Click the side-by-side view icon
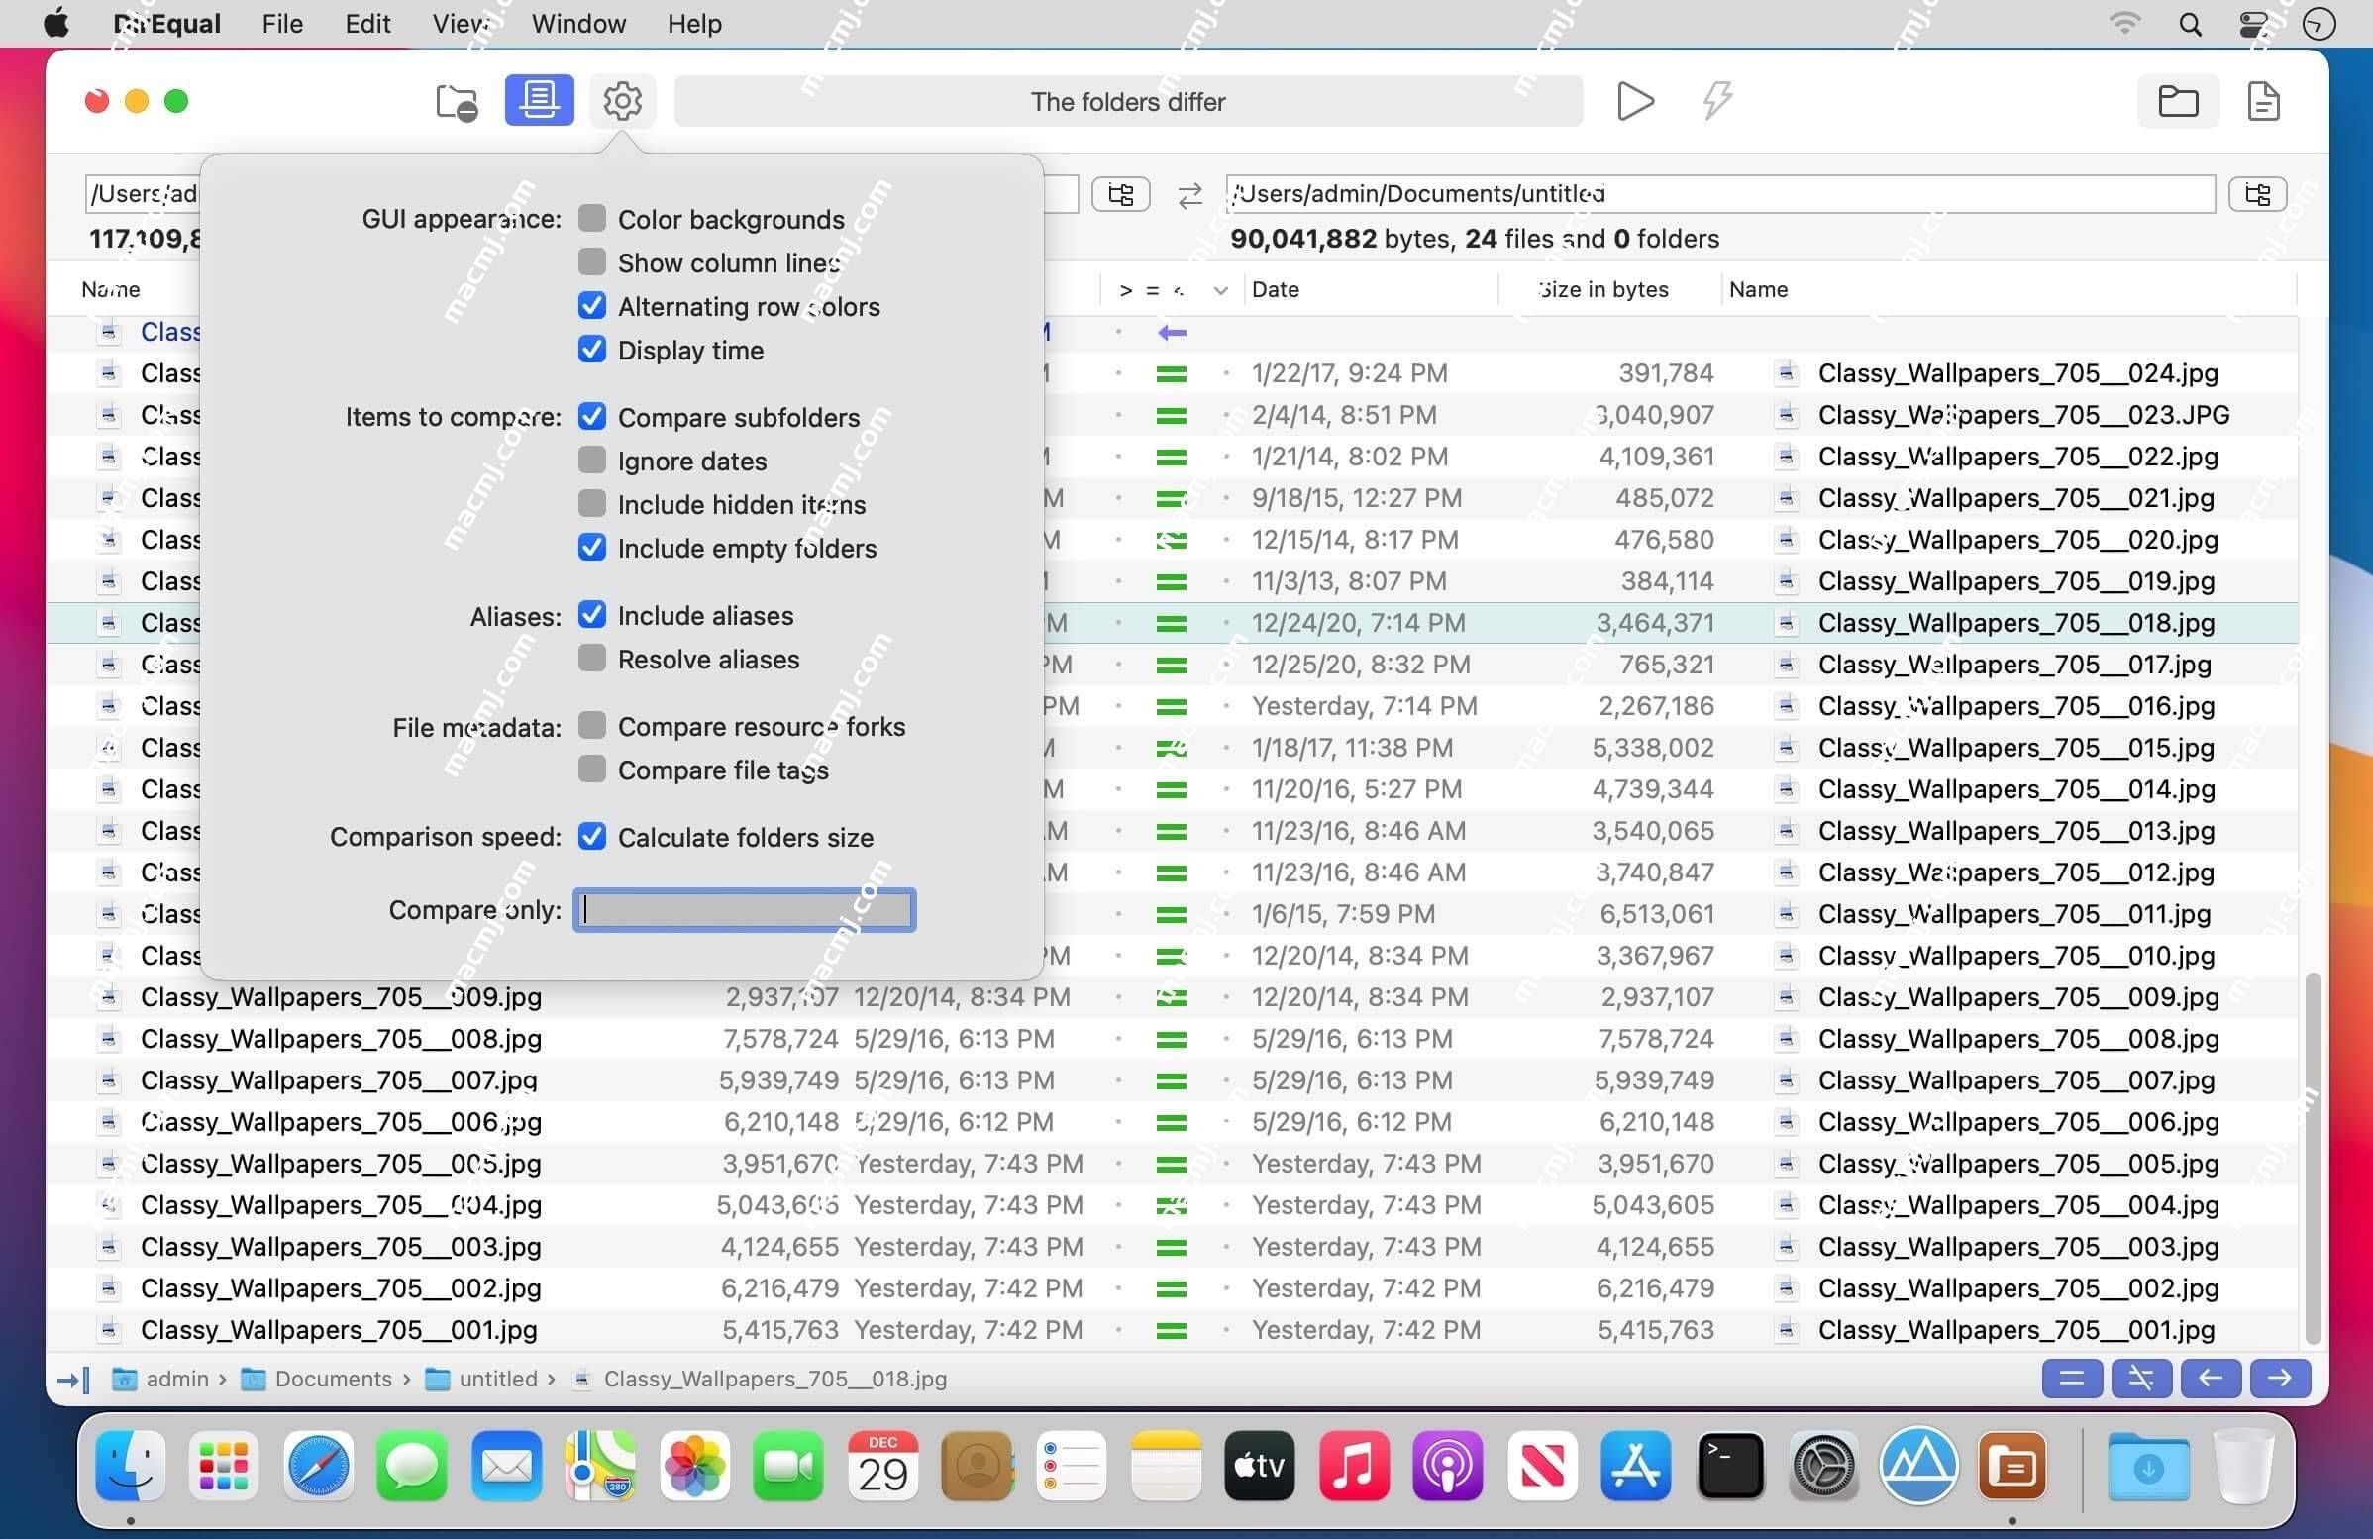Viewport: 2373px width, 1539px height. tap(538, 102)
